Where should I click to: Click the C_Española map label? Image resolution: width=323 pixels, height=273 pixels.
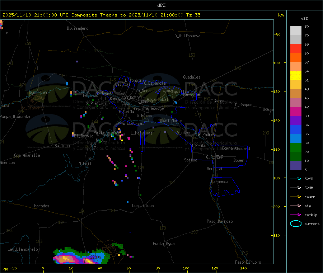(x=155, y=83)
